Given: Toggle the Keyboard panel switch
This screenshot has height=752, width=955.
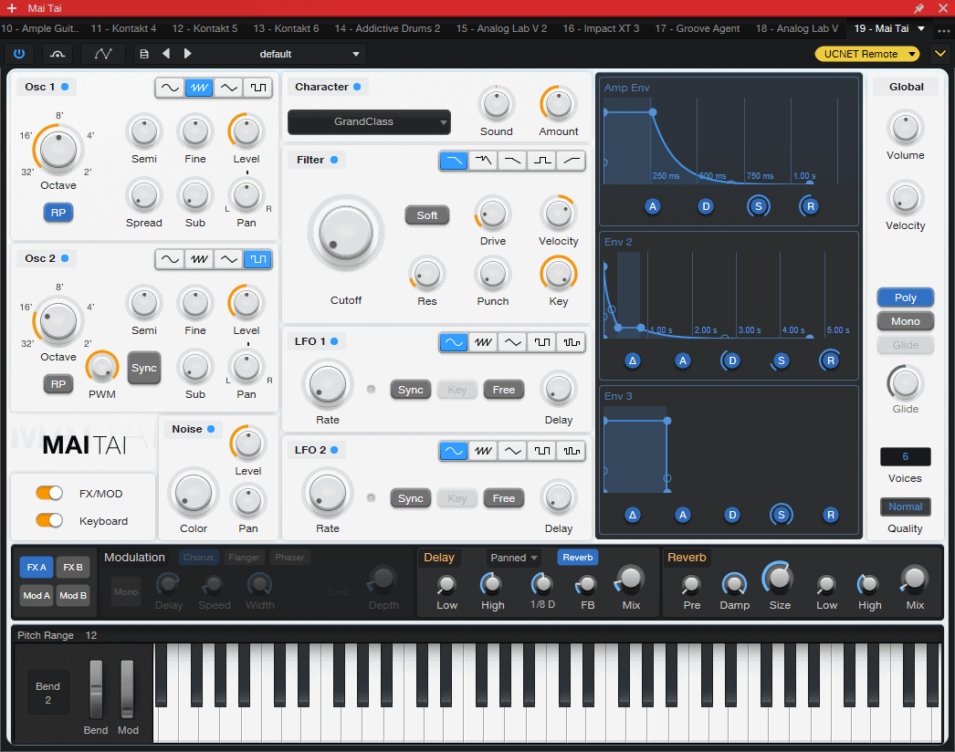Looking at the screenshot, I should (x=49, y=521).
